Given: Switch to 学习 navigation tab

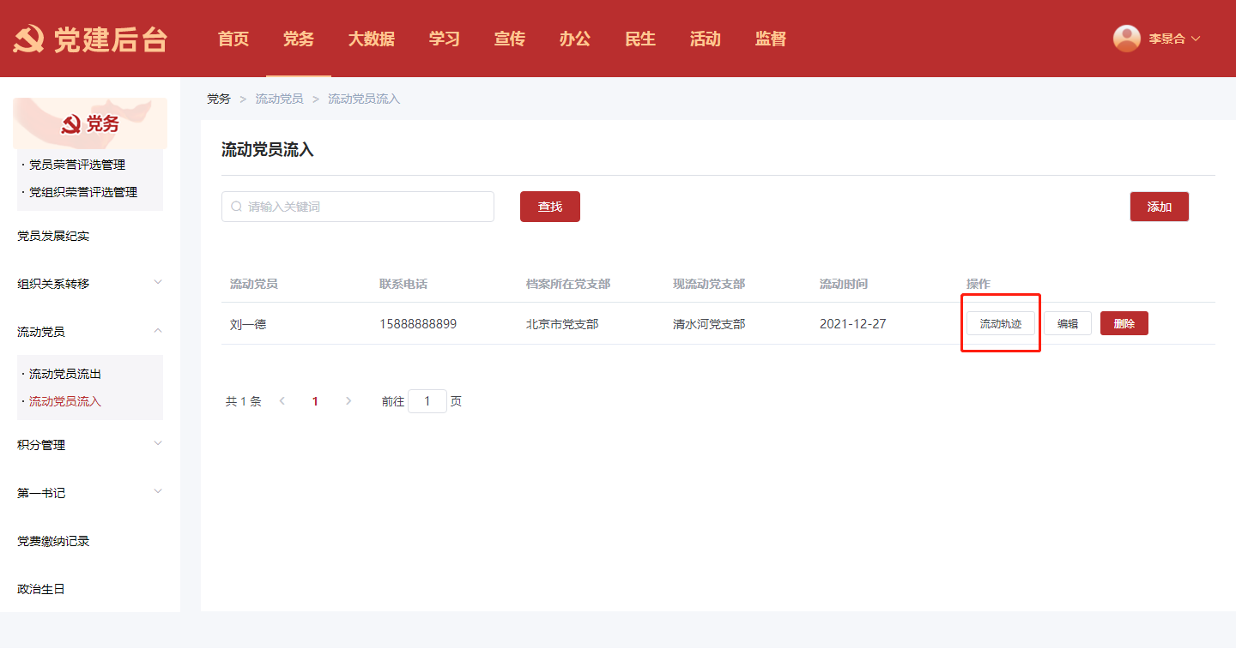Looking at the screenshot, I should (444, 39).
